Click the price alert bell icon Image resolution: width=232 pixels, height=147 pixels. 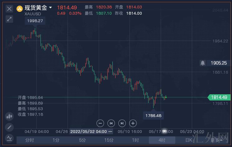[x=203, y=63]
